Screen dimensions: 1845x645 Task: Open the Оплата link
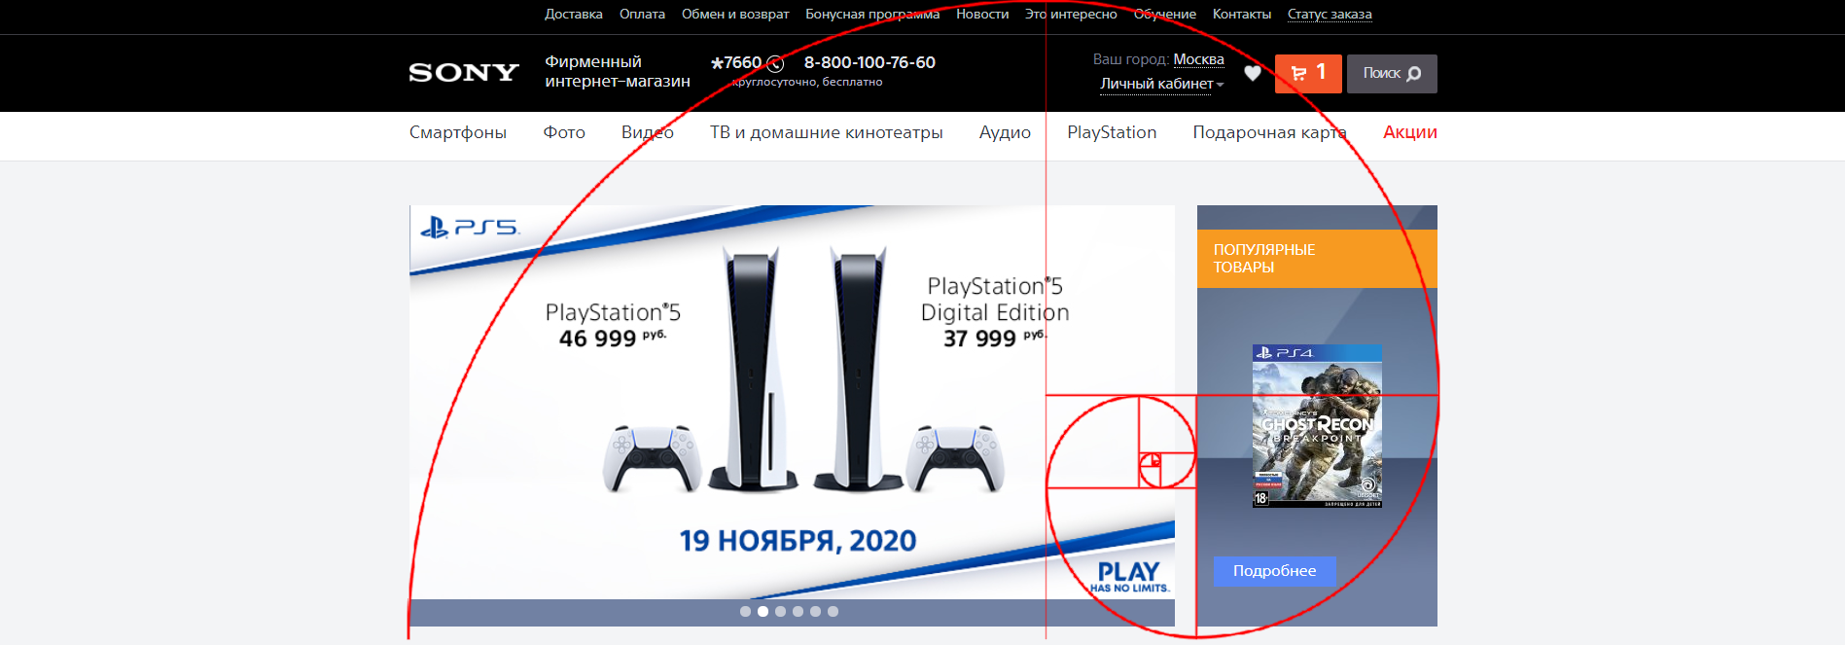[x=642, y=14]
